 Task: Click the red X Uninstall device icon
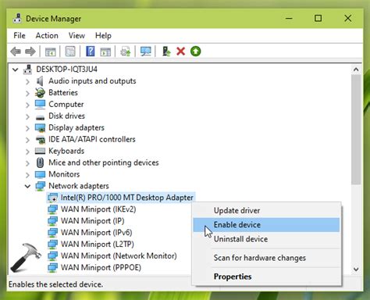[180, 52]
